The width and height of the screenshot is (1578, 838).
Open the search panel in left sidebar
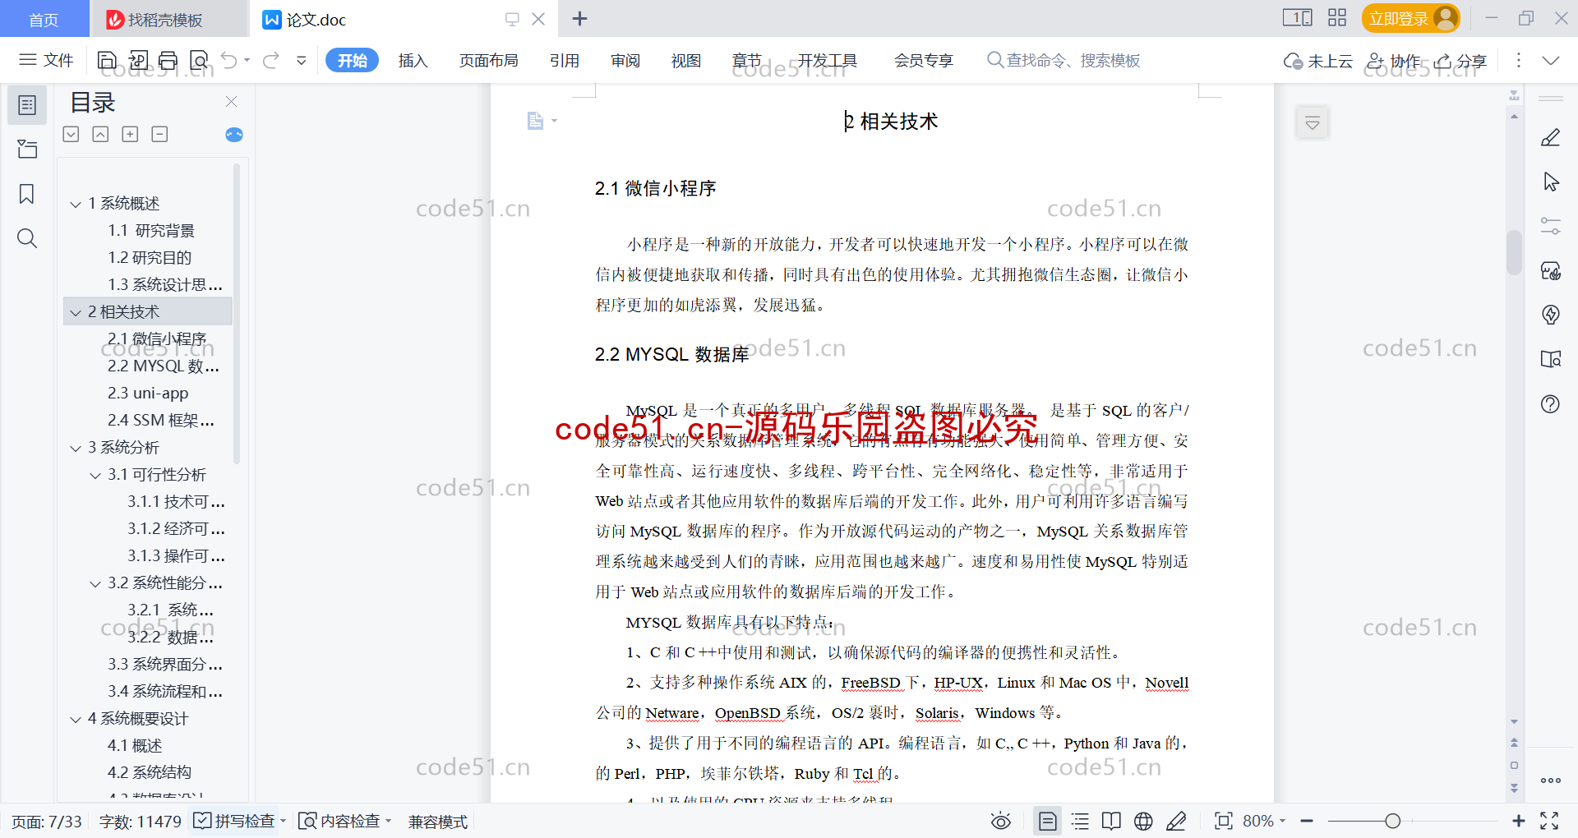click(x=27, y=238)
